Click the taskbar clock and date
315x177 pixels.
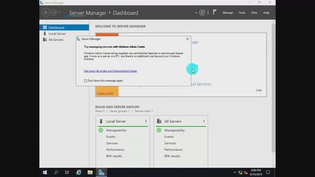256,173
